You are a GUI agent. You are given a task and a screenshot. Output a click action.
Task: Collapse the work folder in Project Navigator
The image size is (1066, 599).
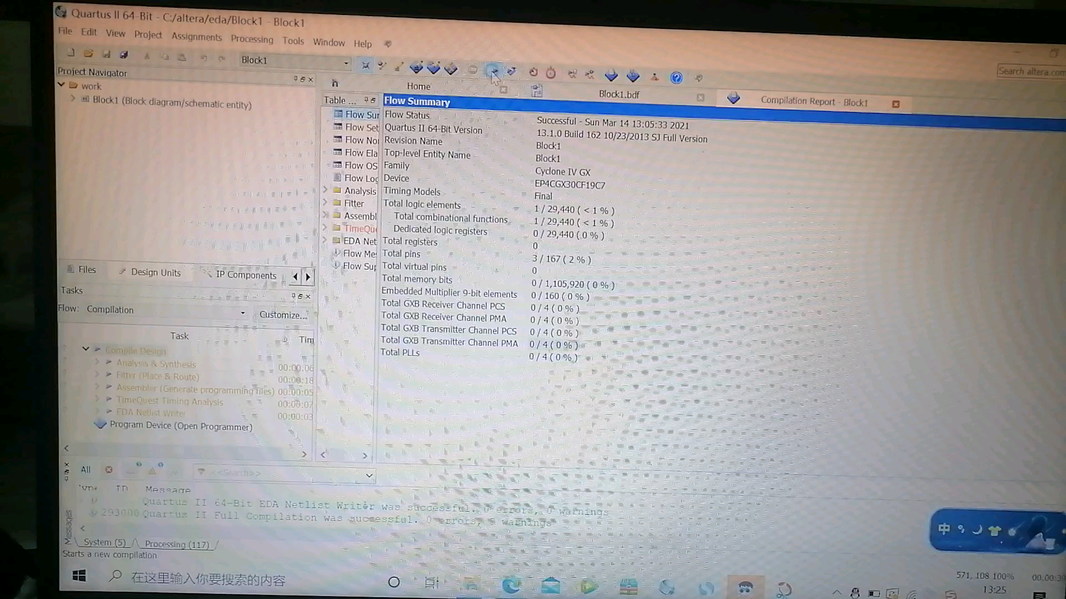pyautogui.click(x=62, y=85)
